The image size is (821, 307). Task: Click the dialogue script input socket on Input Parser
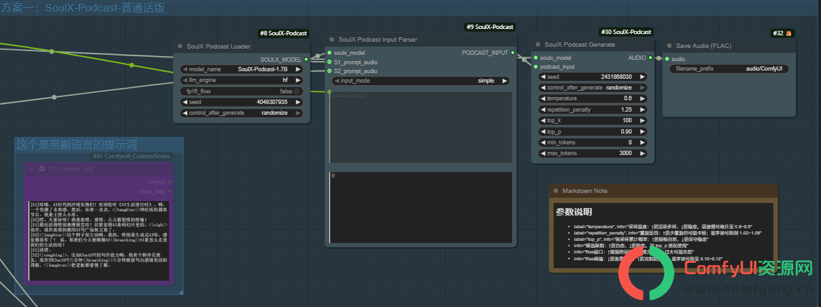[x=329, y=93]
